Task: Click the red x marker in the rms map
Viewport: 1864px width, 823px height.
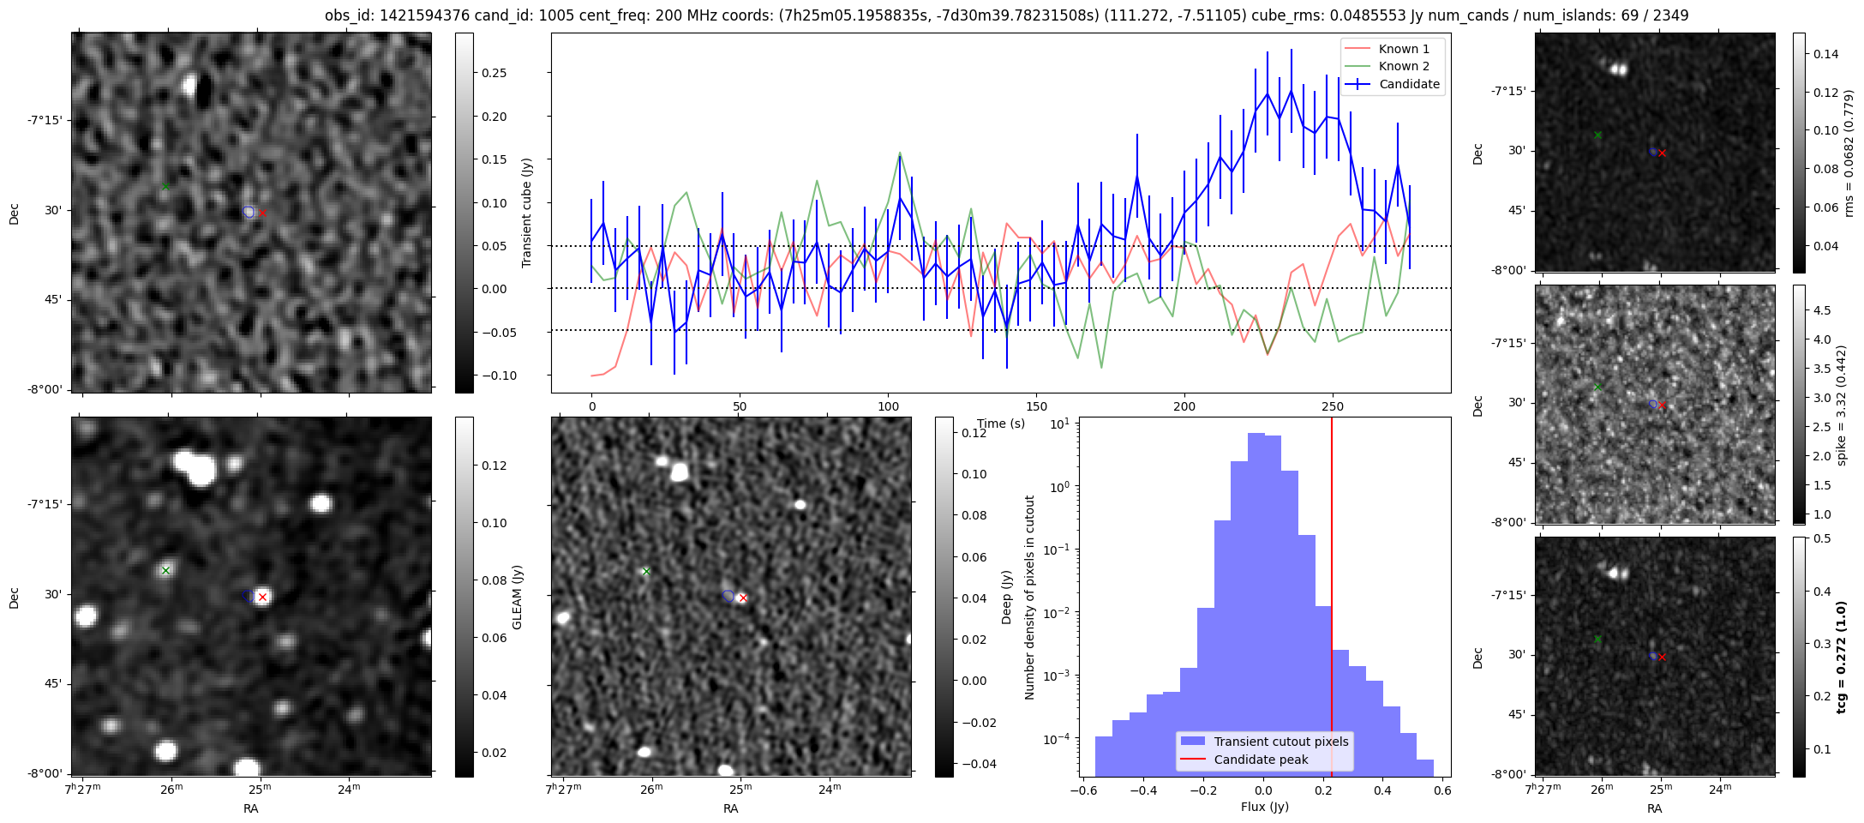Action: [1662, 153]
